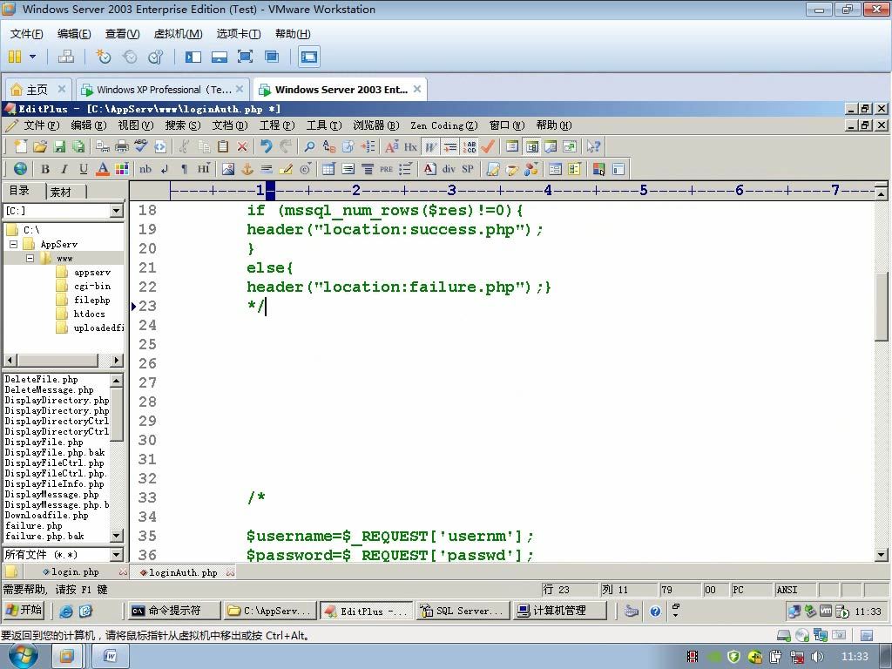Apply Italic HTML tag
This screenshot has height=669, width=892.
click(64, 169)
